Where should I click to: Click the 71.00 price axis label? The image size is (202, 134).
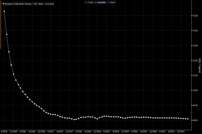pos(195,76)
